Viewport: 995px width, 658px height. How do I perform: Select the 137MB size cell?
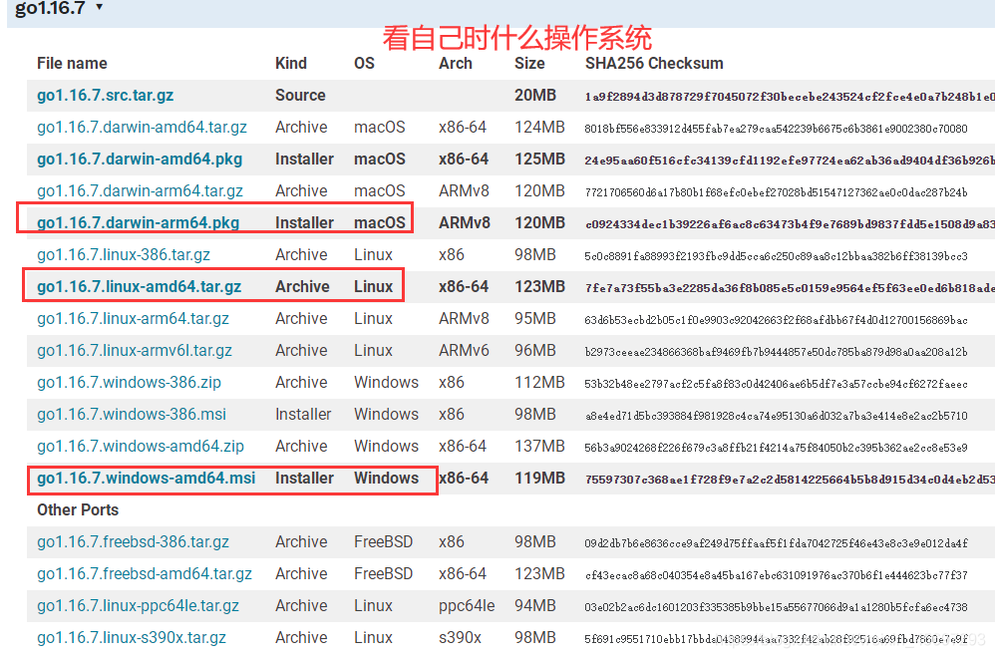[539, 446]
